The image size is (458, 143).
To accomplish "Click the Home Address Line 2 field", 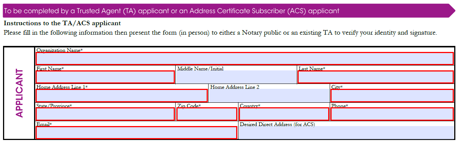I will coord(269,96).
